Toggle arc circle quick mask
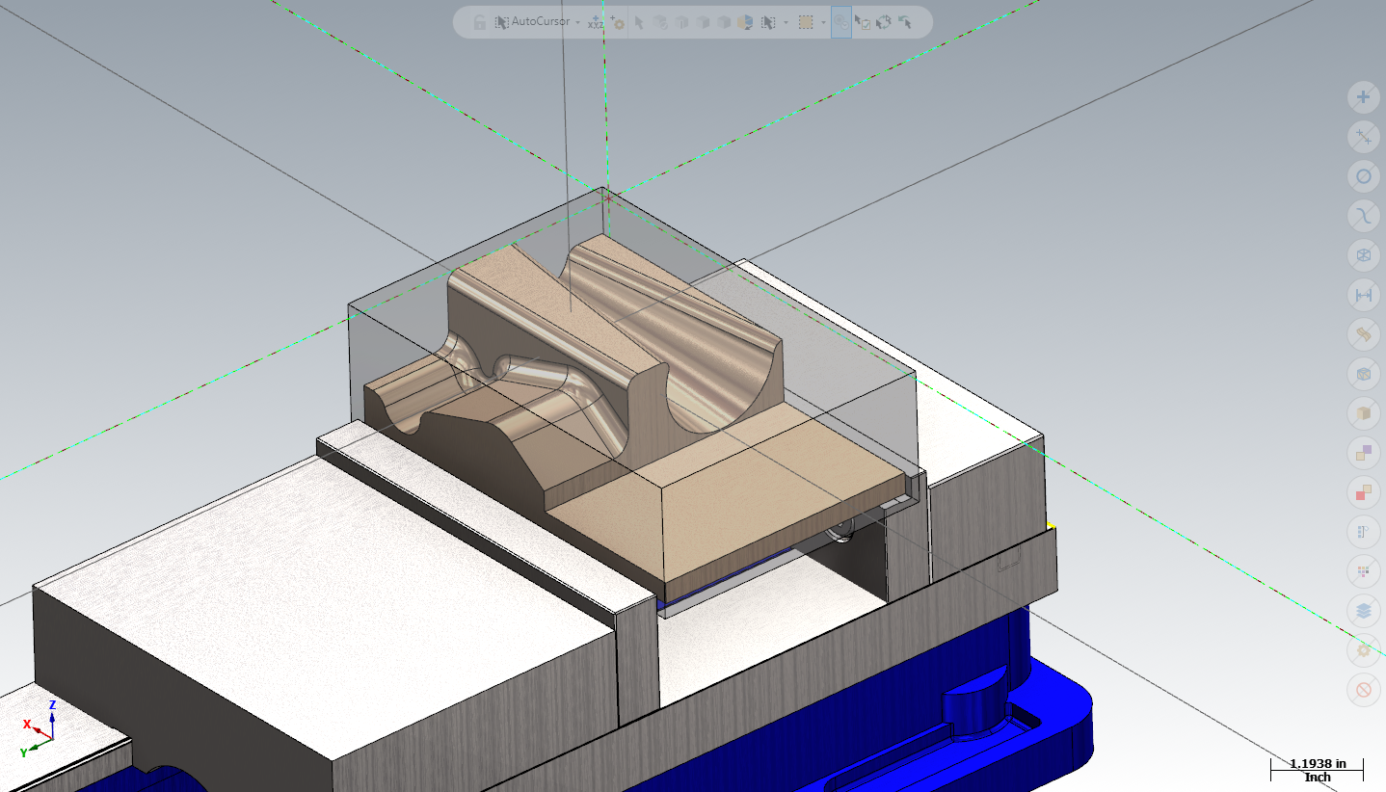Screen dimensions: 1386x792 coord(1363,176)
